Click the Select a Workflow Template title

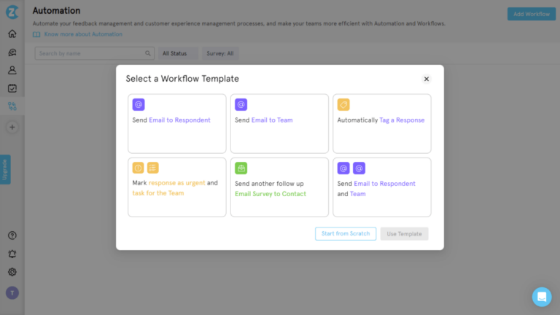point(182,79)
